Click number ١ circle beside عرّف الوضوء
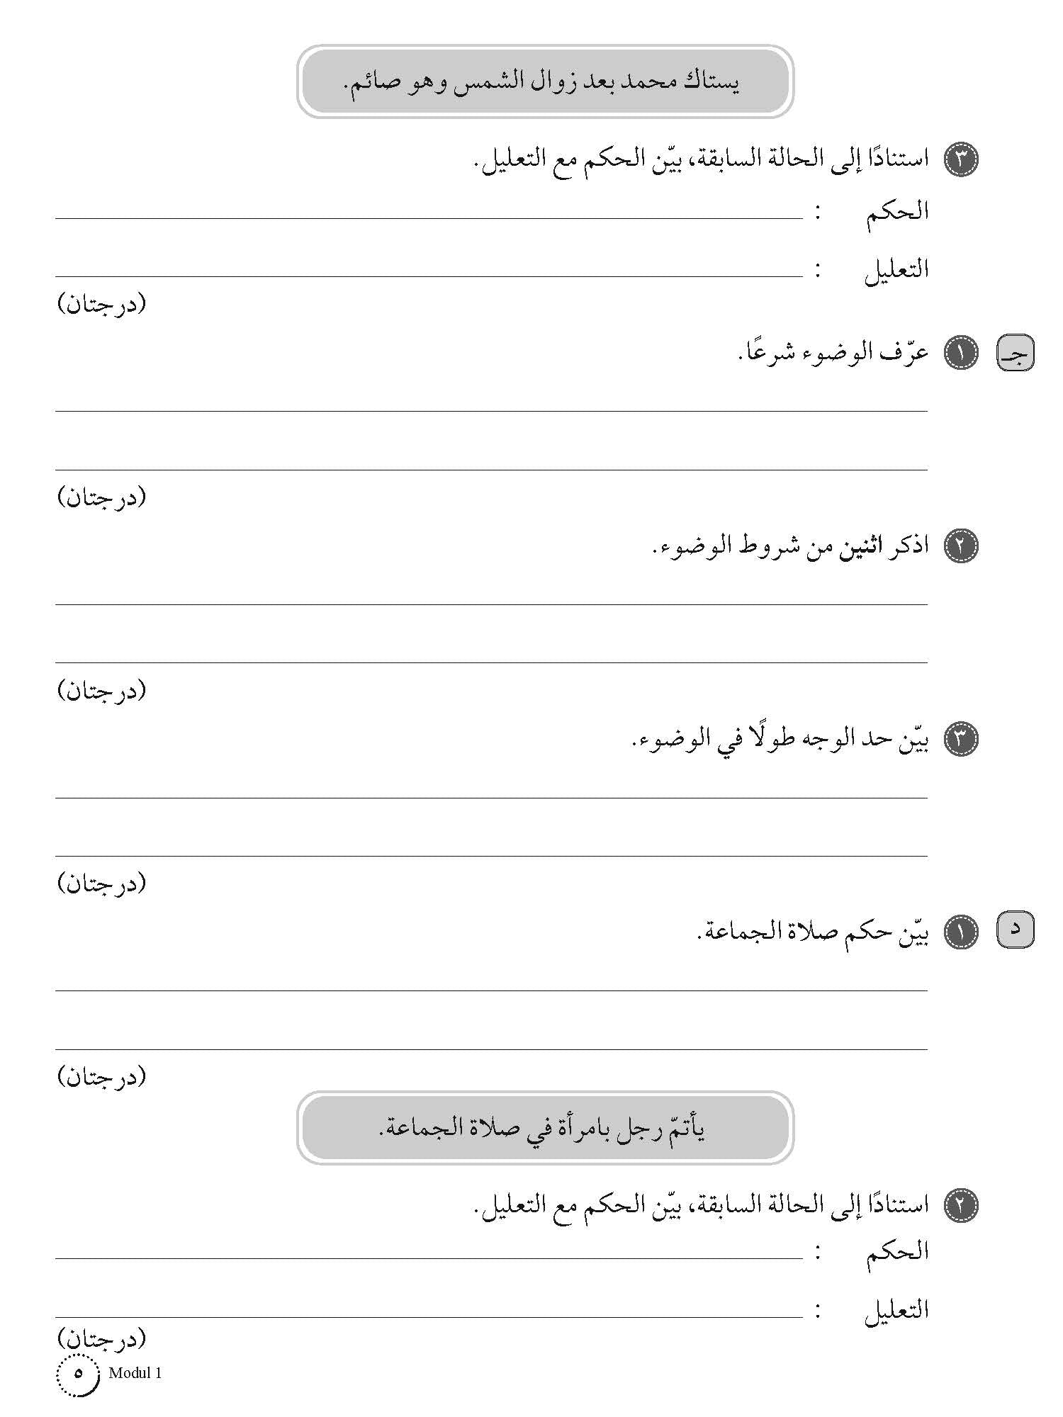Viewport: 1063px width, 1417px height. [962, 353]
